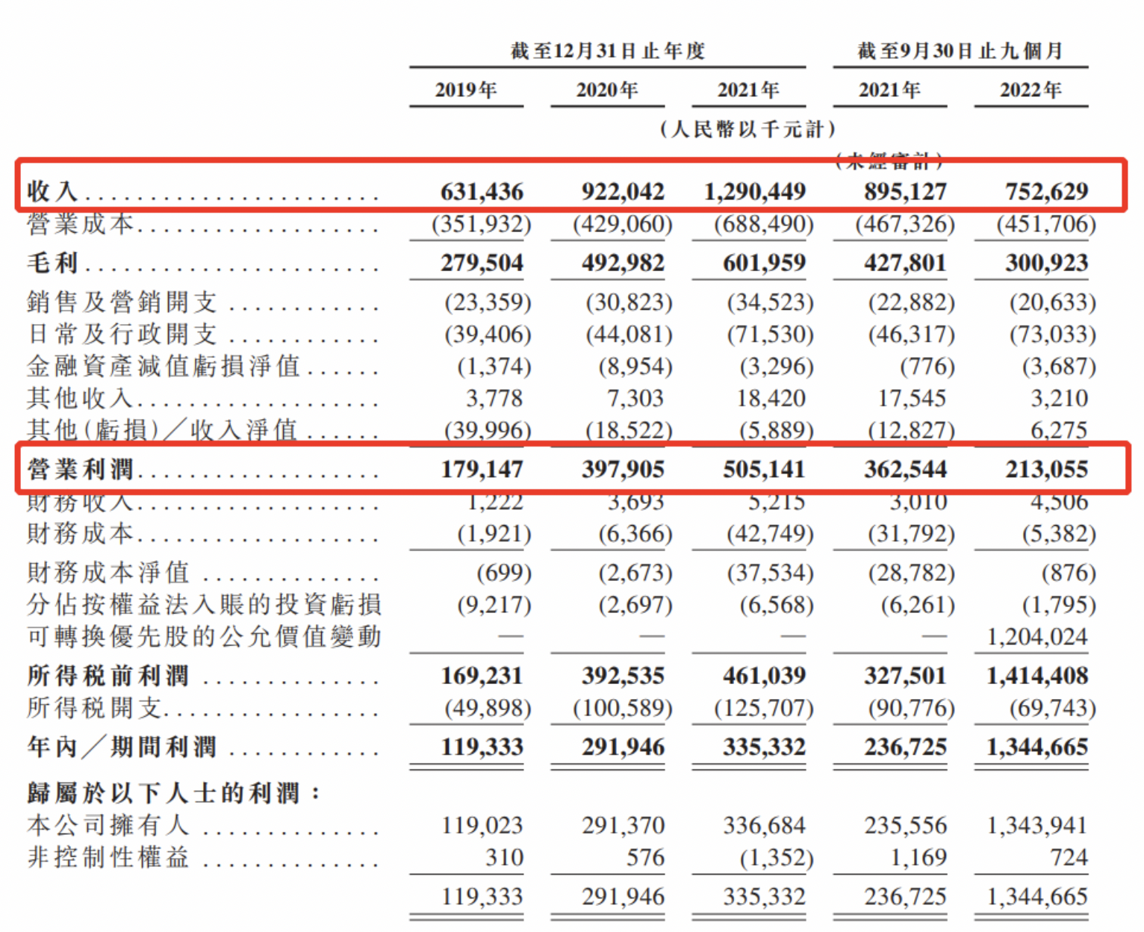Select non-controlling value 724
The width and height of the screenshot is (1144, 932).
coord(1069,857)
